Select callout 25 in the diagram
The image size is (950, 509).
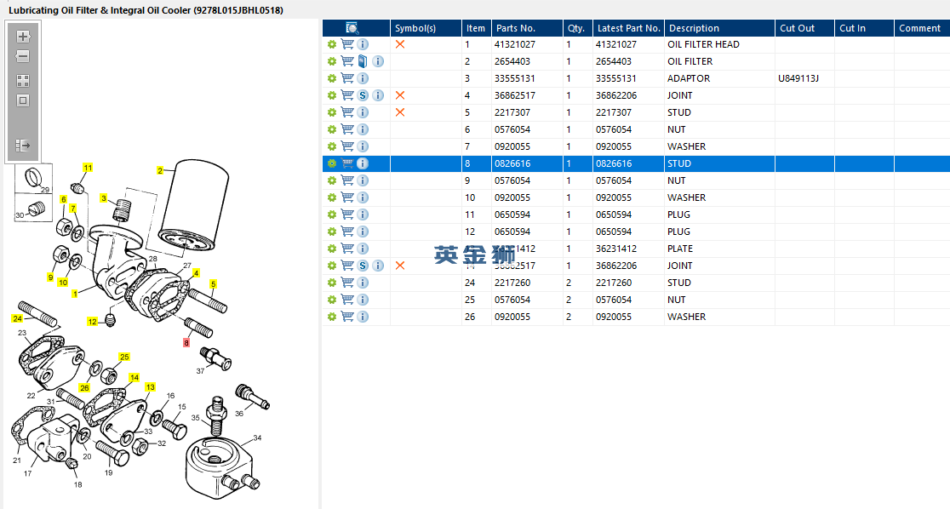[x=124, y=357]
